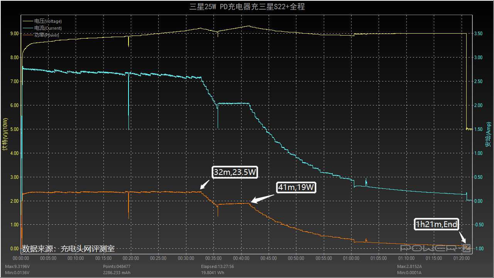Image resolution: width=494 pixels, height=278 pixels.
Task: Click the 7.00 left axis tick label
Action: pyautogui.click(x=14, y=81)
